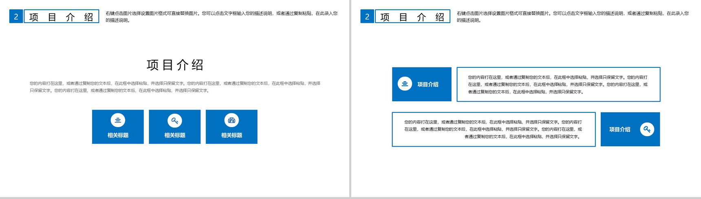Click the stacked-lines icon in the first 相关标题 tile
This screenshot has height=199, width=701.
(118, 120)
